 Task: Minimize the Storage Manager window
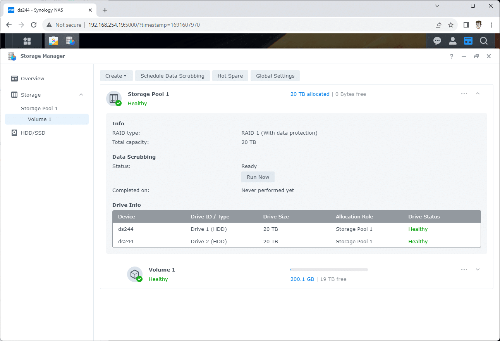(x=464, y=56)
